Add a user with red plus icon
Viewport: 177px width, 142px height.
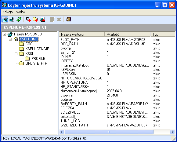(28, 19)
